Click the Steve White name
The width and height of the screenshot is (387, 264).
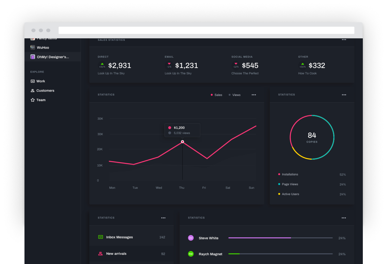[208, 238]
